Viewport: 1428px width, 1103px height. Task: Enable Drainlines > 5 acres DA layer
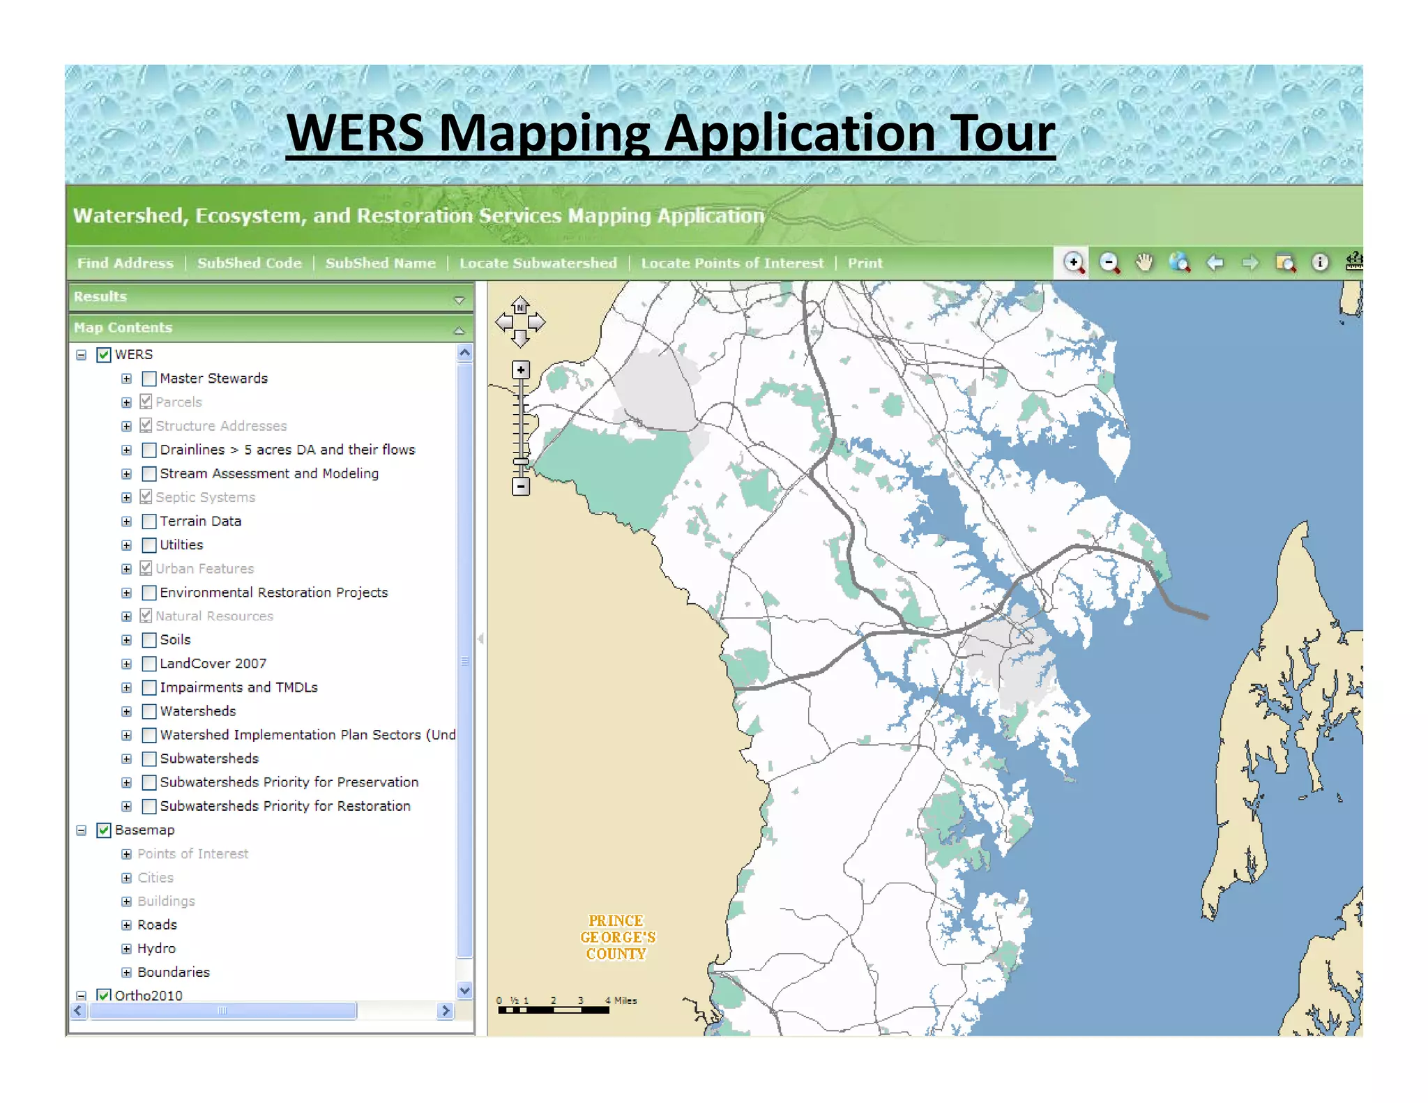149,450
